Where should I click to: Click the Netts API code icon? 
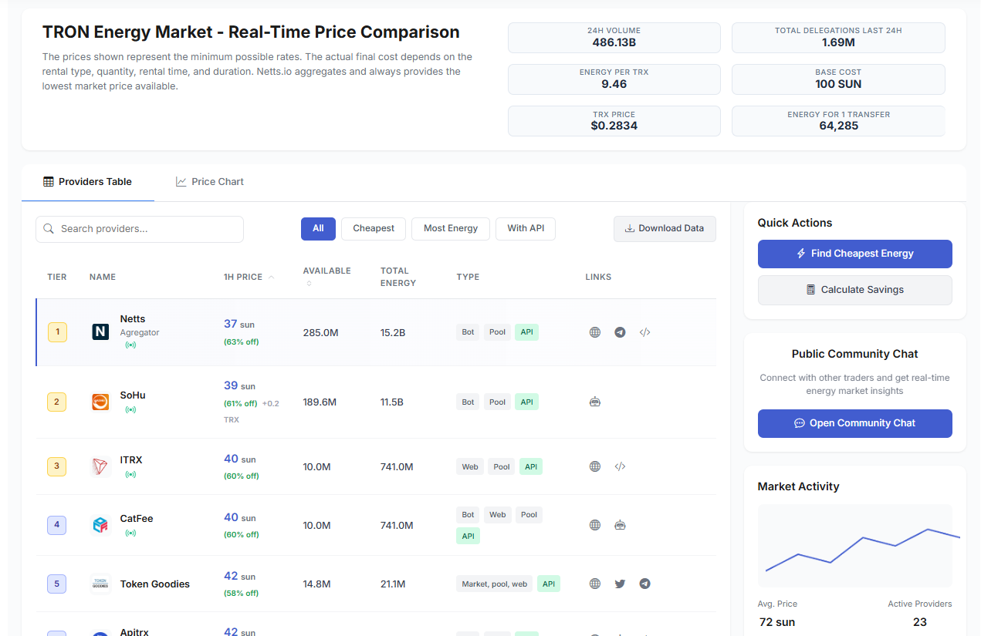pos(645,332)
